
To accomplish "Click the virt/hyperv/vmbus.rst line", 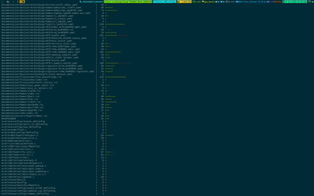I will (x=24, y=116).
